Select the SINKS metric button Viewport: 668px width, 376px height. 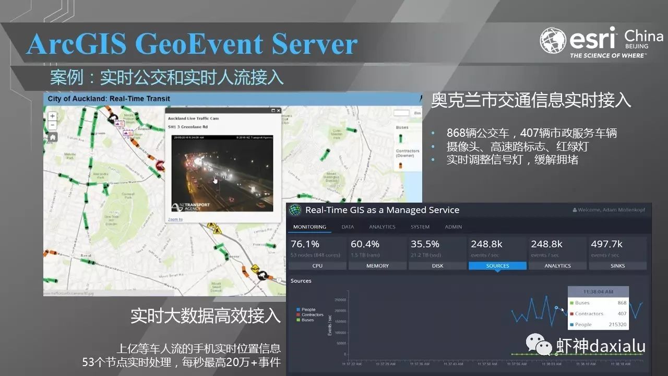[617, 266]
